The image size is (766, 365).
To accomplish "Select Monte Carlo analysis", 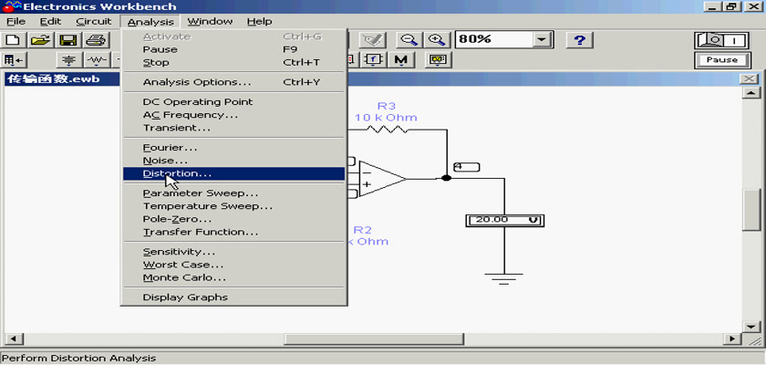I will [234, 277].
